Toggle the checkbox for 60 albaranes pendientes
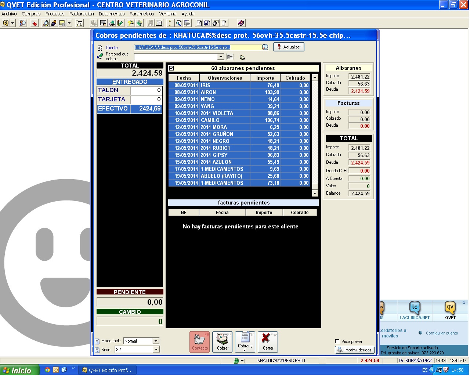The image size is (470, 376). tap(171, 68)
